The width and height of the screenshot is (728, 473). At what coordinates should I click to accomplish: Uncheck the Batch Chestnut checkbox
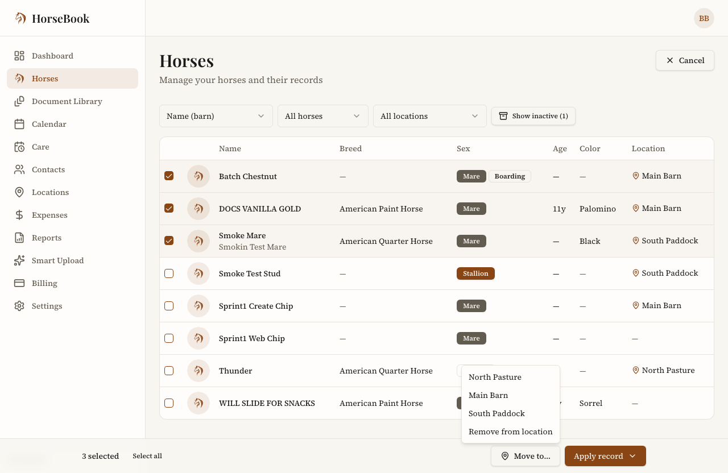[x=169, y=176]
